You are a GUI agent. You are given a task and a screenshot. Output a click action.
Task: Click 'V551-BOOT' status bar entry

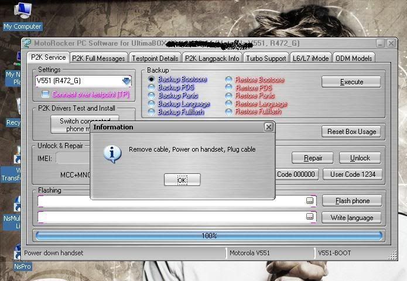[x=334, y=253]
